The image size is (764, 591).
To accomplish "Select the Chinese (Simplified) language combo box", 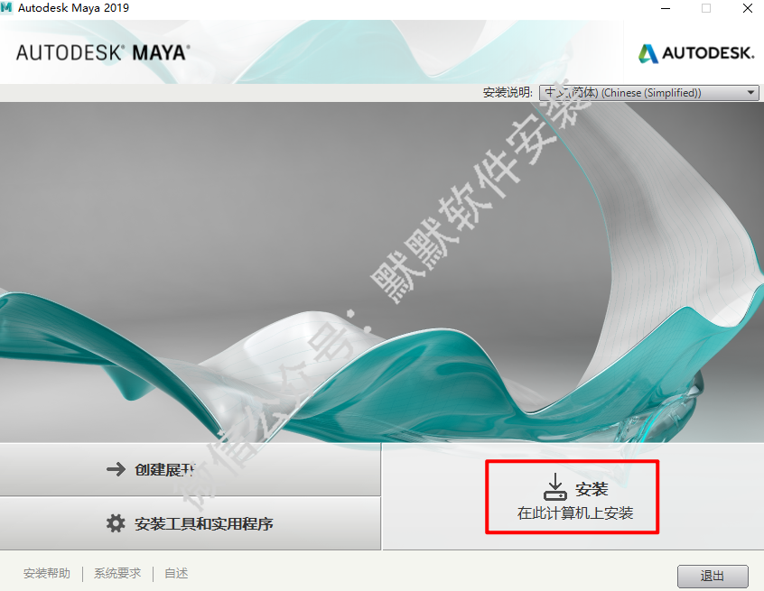I will tap(648, 93).
